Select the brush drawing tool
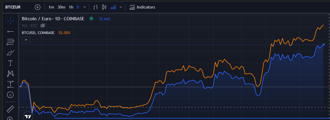This screenshot has height=120, width=330. click(x=10, y=53)
